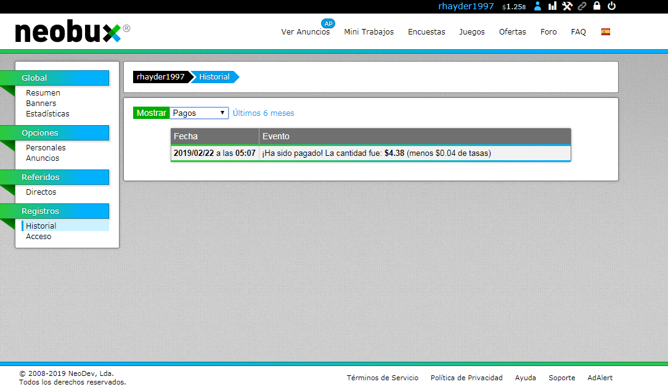Click the $1.258 balance in top bar
The width and height of the screenshot is (668, 387).
(x=514, y=7)
